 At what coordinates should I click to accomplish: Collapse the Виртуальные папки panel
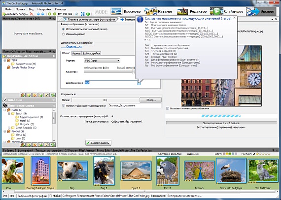(54, 56)
